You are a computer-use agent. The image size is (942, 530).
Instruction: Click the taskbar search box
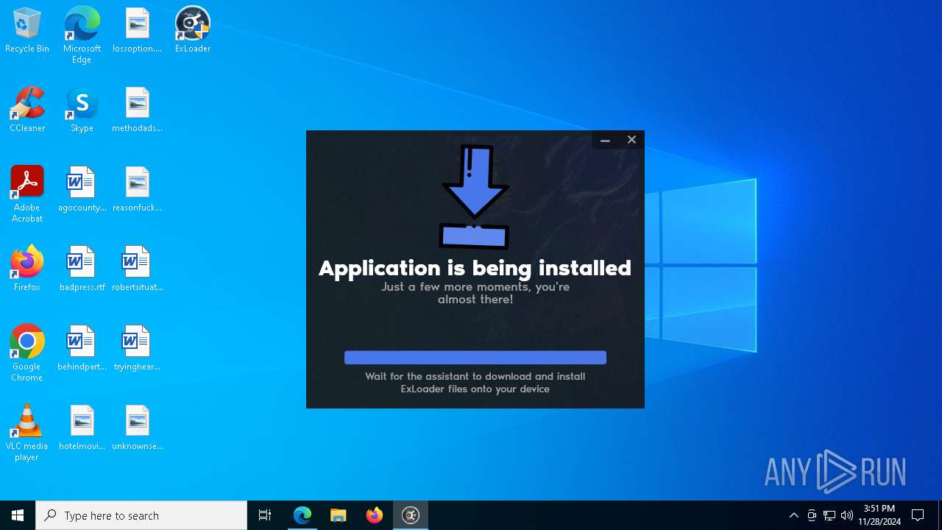[141, 515]
